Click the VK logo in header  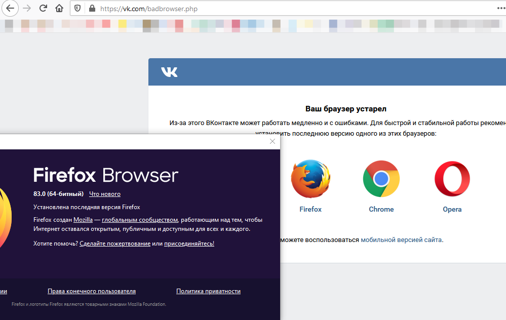(169, 72)
